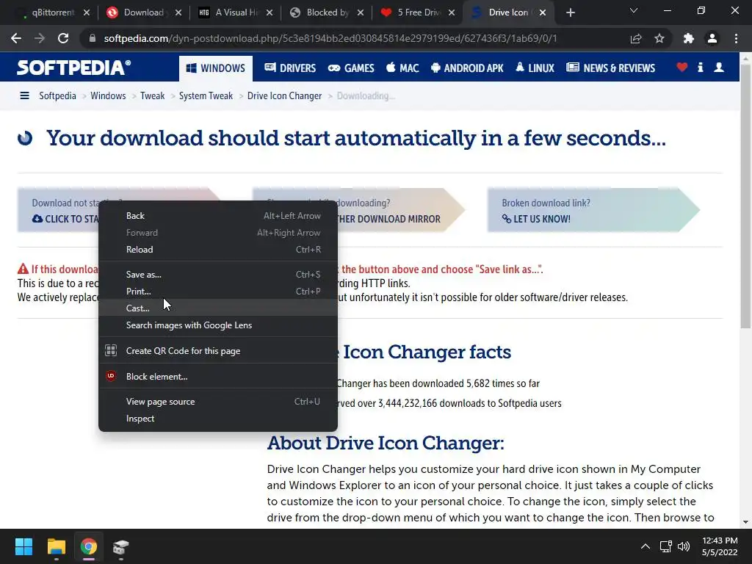The image size is (752, 564).
Task: Click the Softpedia heart favorites icon
Action: coord(682,68)
